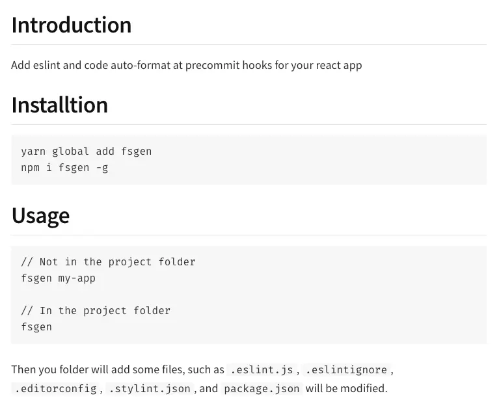Click the package.json inline code

click(262, 388)
